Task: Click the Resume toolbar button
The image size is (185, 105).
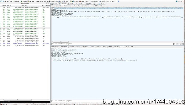Action: (x=16, y=1)
